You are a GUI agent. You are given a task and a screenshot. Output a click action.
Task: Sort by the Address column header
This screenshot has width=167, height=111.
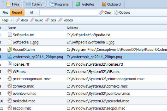[x=116, y=28]
